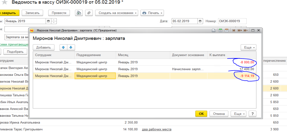Move row down with the blue down arrow
This screenshot has width=287, height=132.
[71, 47]
